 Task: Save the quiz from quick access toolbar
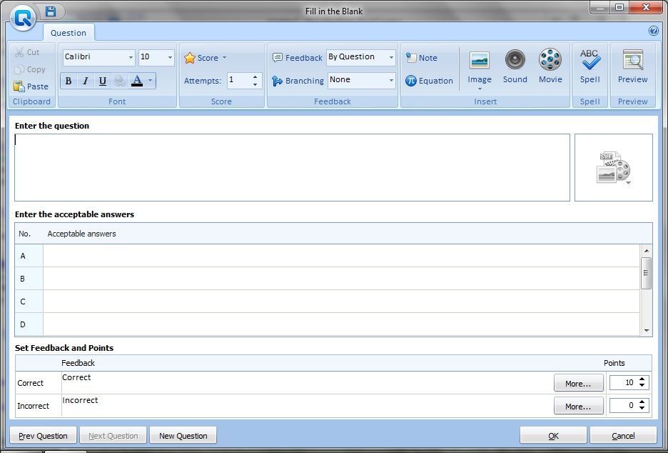click(x=49, y=11)
